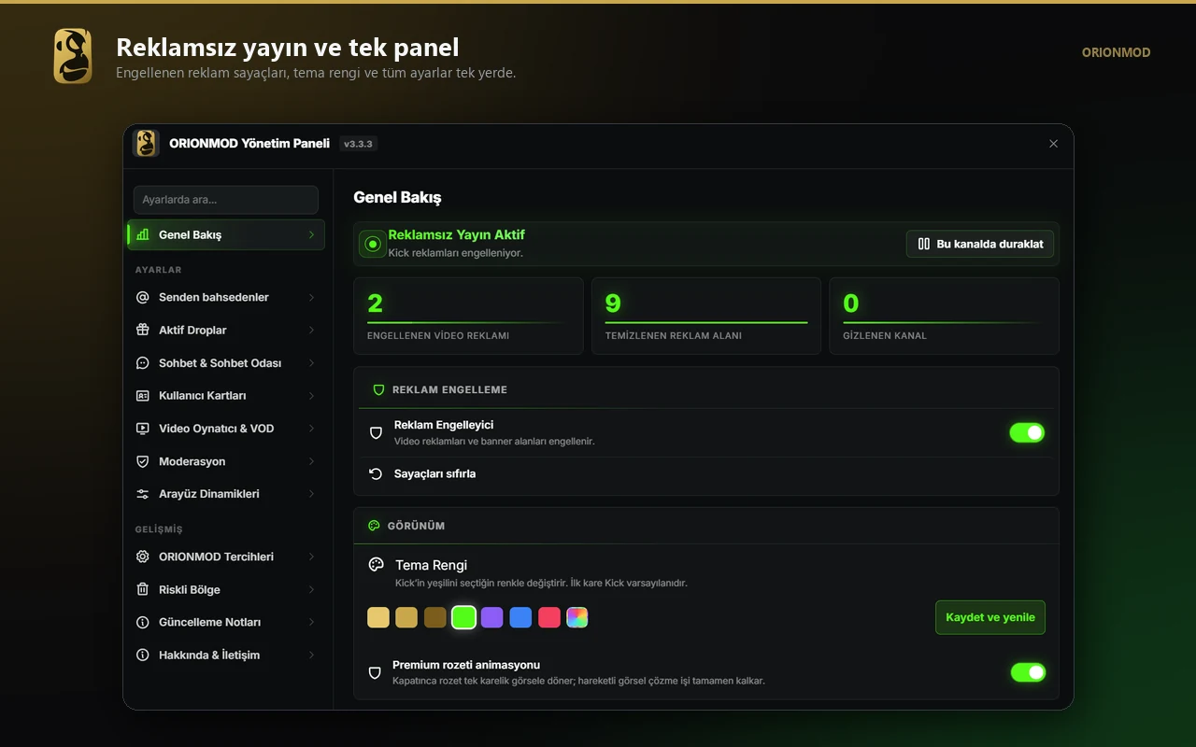Screen dimensions: 1196x747
Task: Go to Aktif Droplar settings
Action: (226, 330)
